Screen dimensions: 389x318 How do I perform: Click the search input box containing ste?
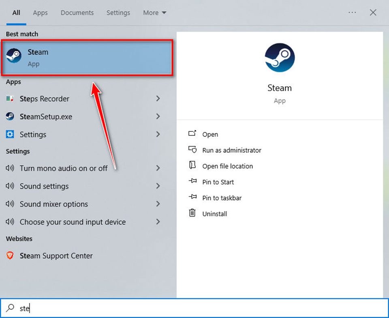(x=194, y=308)
